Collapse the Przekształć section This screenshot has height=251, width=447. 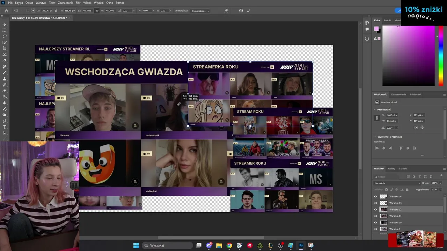pyautogui.click(x=375, y=109)
